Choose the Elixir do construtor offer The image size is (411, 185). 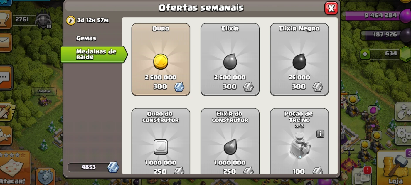coord(230,142)
